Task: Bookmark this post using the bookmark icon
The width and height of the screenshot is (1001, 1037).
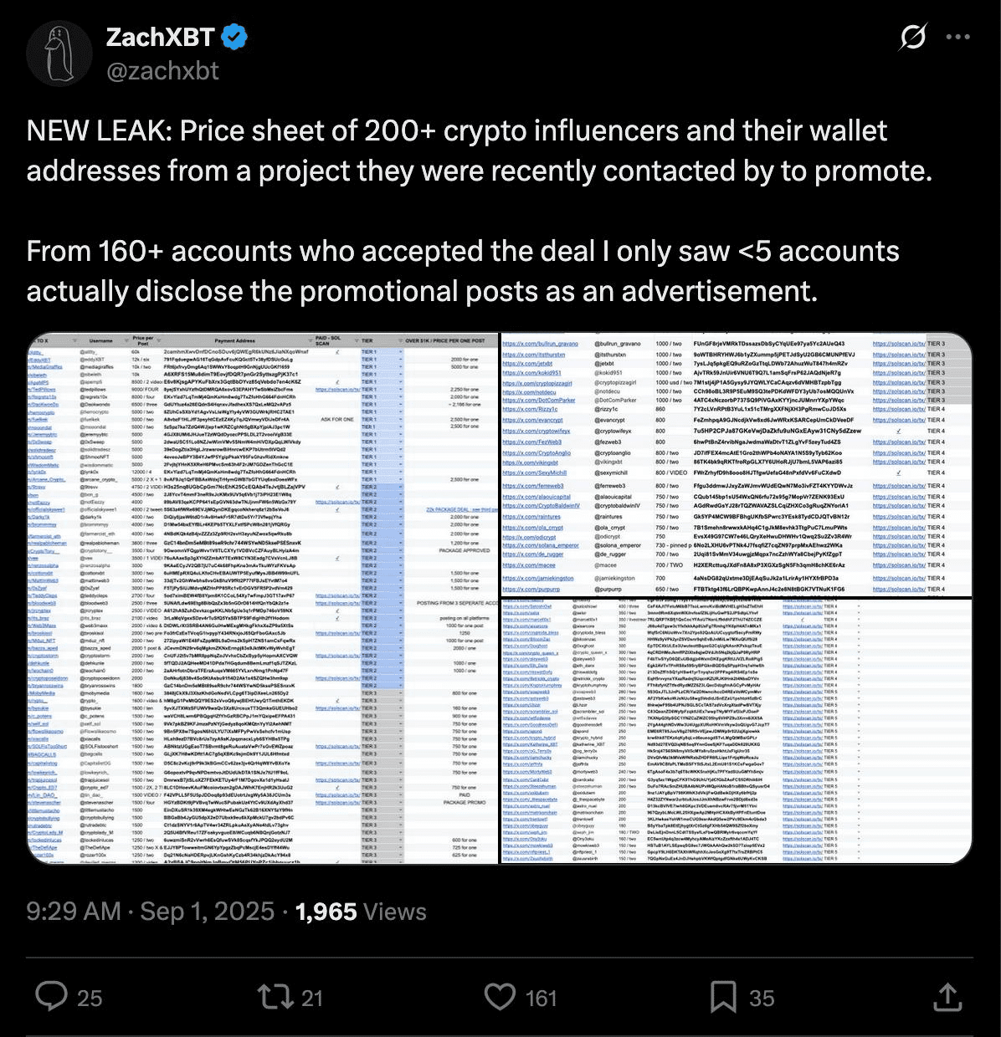Action: coord(723,996)
